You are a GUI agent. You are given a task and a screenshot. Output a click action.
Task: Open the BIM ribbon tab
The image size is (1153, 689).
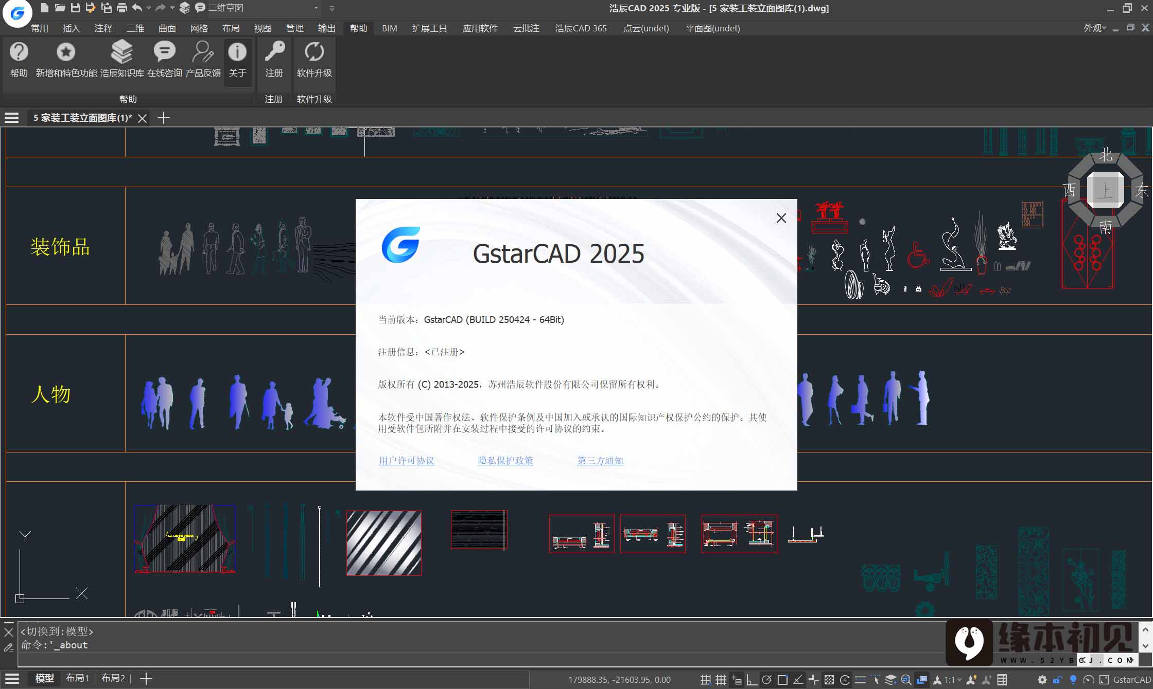tap(390, 28)
